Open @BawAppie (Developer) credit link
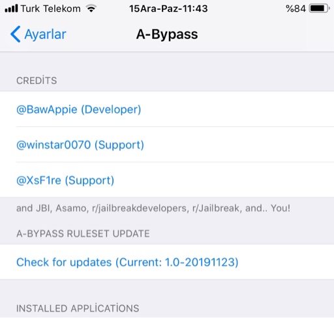 (x=167, y=109)
